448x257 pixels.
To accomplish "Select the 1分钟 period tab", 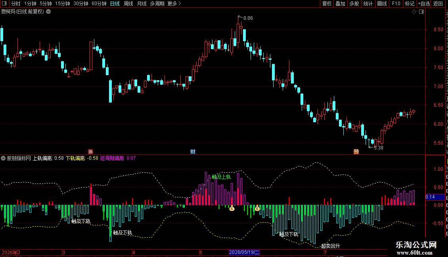I will click(x=30, y=4).
